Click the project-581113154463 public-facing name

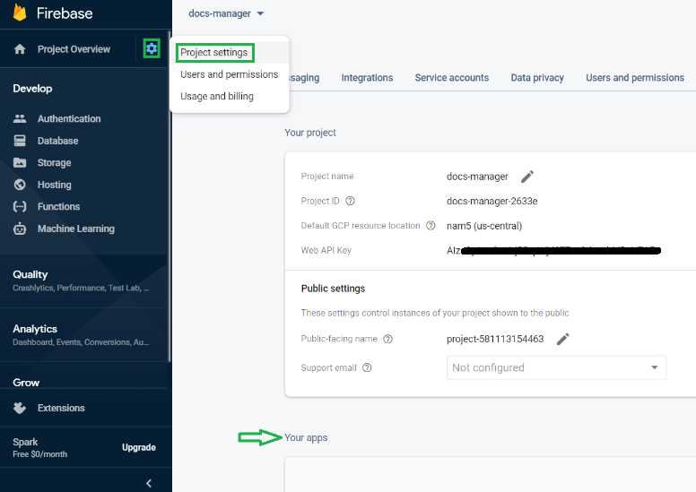[x=495, y=339]
